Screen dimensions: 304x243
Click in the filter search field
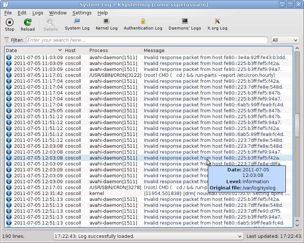[x=146, y=40]
